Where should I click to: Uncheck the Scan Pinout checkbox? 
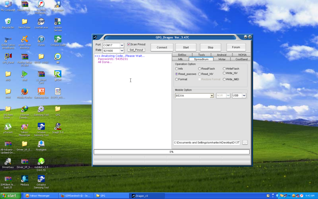pos(129,44)
